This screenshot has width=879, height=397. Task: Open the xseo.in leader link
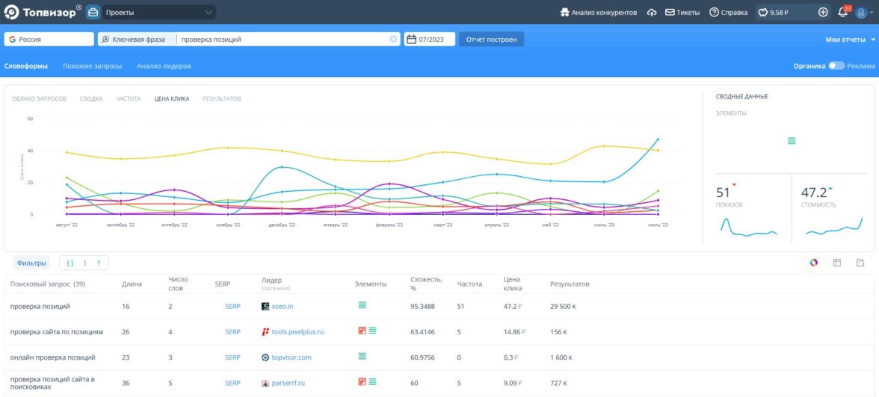tap(283, 306)
